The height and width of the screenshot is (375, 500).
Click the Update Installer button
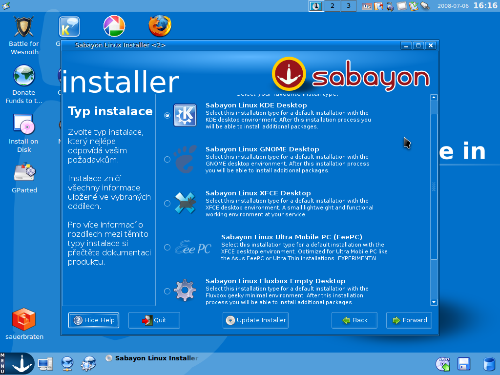(x=256, y=320)
